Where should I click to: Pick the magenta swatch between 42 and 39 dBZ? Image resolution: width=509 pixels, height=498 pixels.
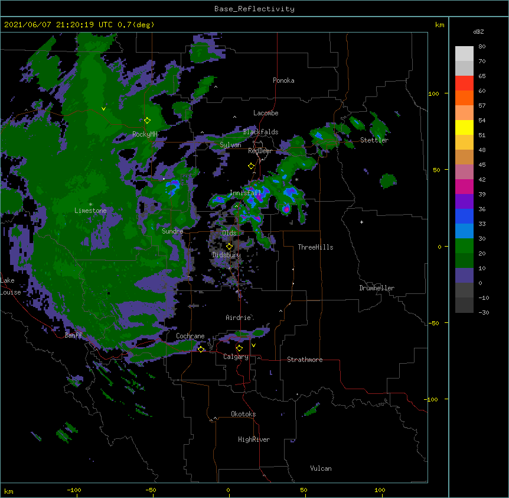pos(464,186)
